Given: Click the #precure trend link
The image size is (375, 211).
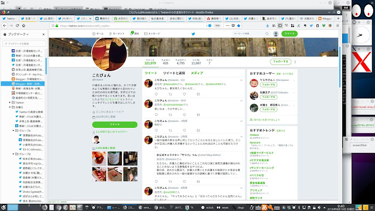Looking at the screenshot, I should (255, 142).
